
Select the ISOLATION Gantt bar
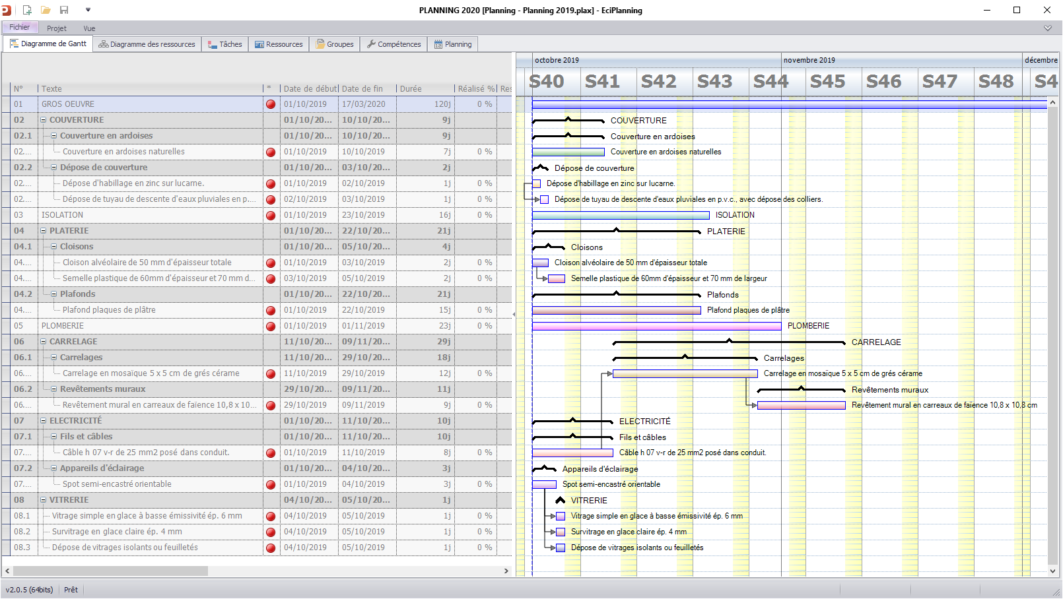coord(621,215)
